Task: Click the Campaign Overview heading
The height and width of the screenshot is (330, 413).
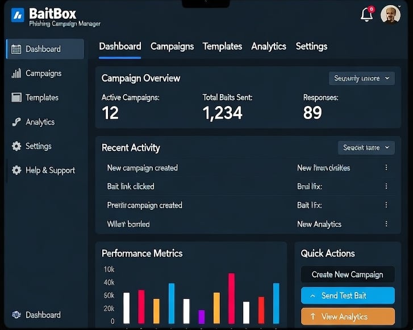Action: pos(141,78)
